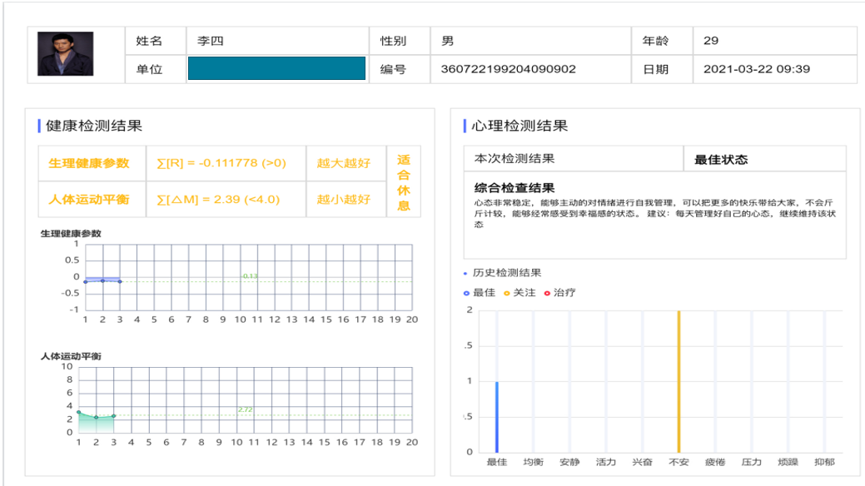This screenshot has width=865, height=486.
Task: Click the 0.13 reference value on 生理健康参数 chart
Action: coord(250,274)
